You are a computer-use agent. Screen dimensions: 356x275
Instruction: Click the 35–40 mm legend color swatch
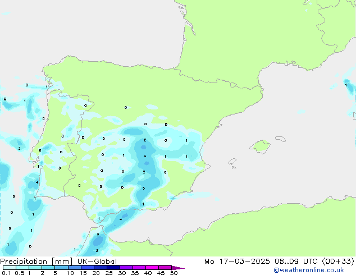139,268
